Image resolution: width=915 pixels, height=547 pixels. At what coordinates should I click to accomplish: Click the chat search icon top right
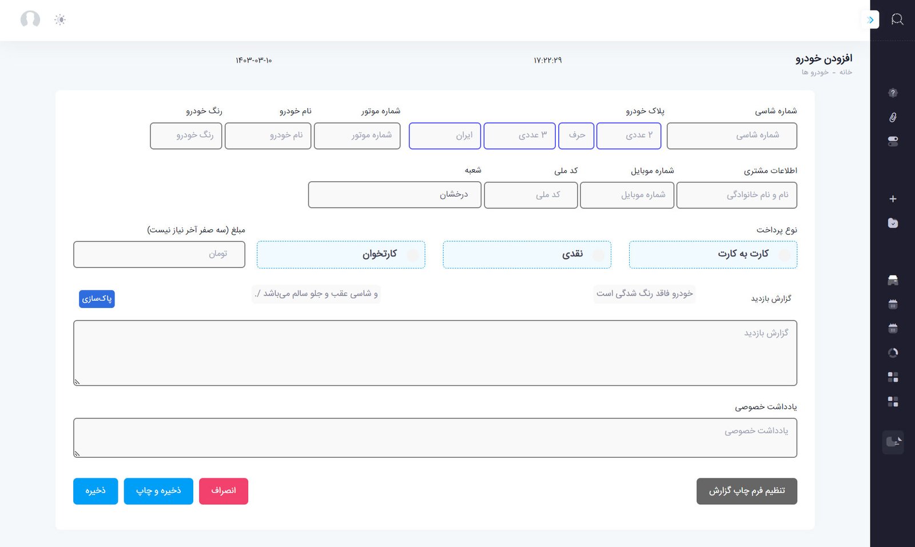(897, 19)
